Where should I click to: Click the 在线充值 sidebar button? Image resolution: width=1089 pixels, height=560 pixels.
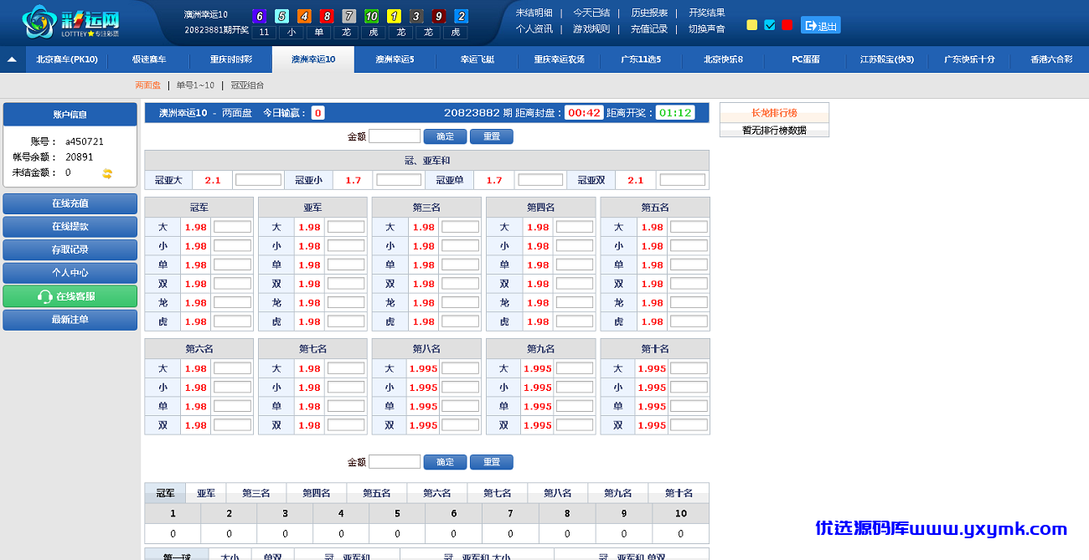pyautogui.click(x=70, y=203)
